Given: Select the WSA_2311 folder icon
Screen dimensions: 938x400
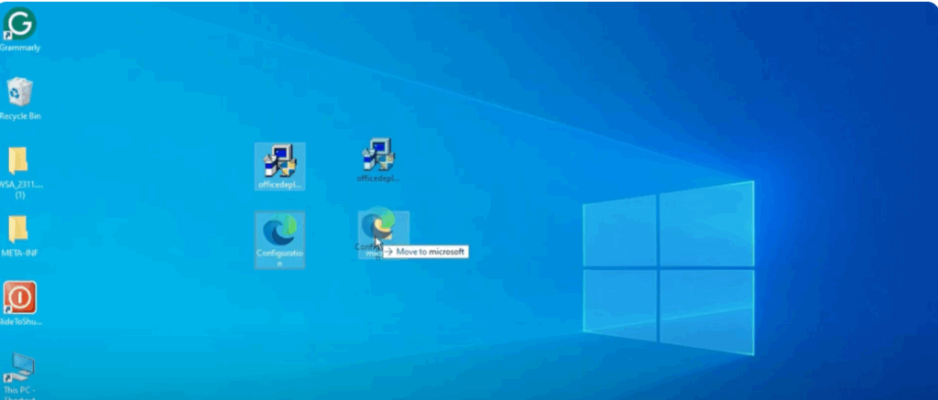Looking at the screenshot, I should click(x=18, y=161).
